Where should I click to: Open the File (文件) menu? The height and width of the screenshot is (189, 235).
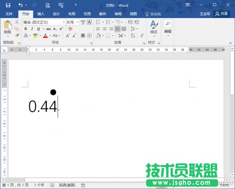click(9, 13)
